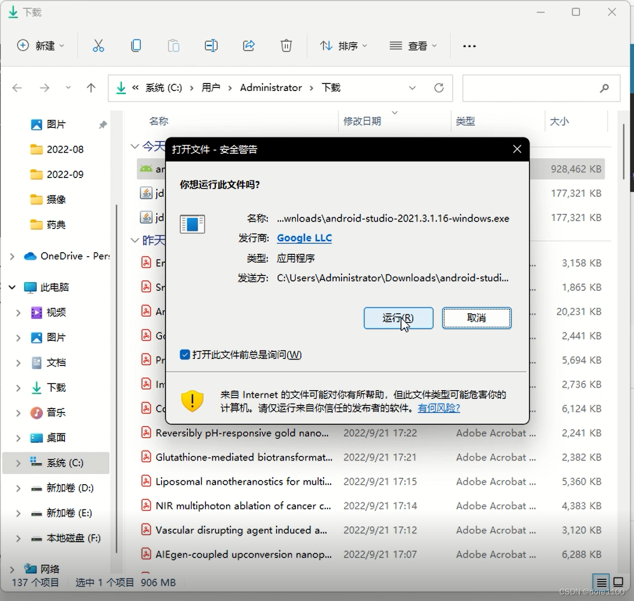
Task: Click the Delete trash can icon
Action: pyautogui.click(x=286, y=46)
